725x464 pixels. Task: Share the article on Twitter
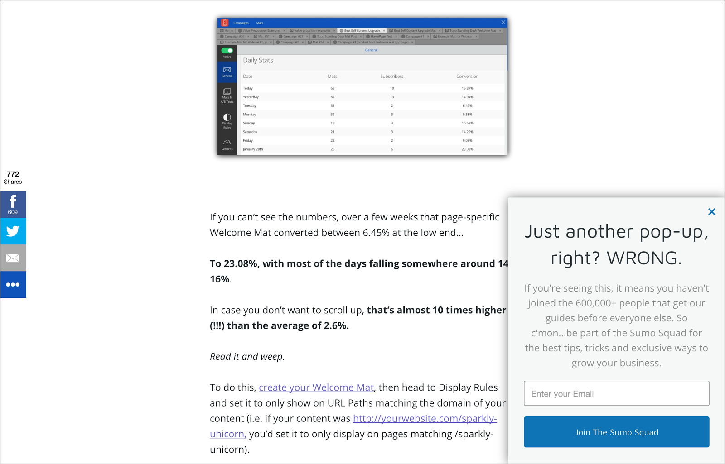click(13, 231)
